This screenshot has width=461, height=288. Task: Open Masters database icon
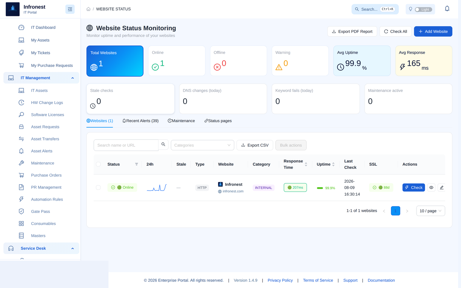pos(21,236)
